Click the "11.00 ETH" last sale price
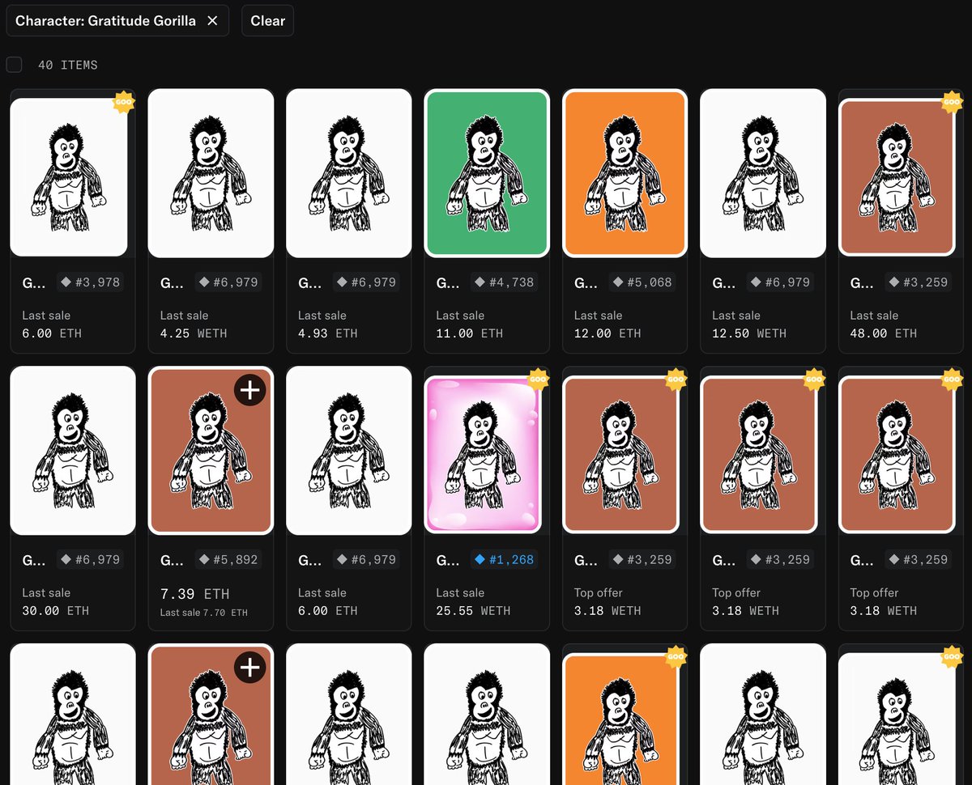The width and height of the screenshot is (972, 785). click(470, 333)
